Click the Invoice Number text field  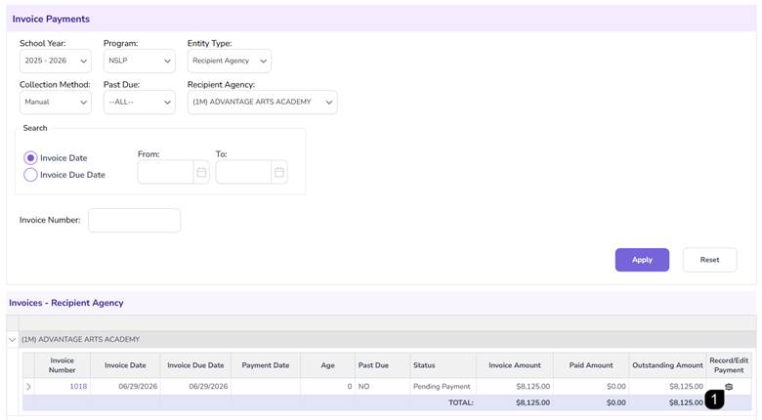[x=134, y=220]
